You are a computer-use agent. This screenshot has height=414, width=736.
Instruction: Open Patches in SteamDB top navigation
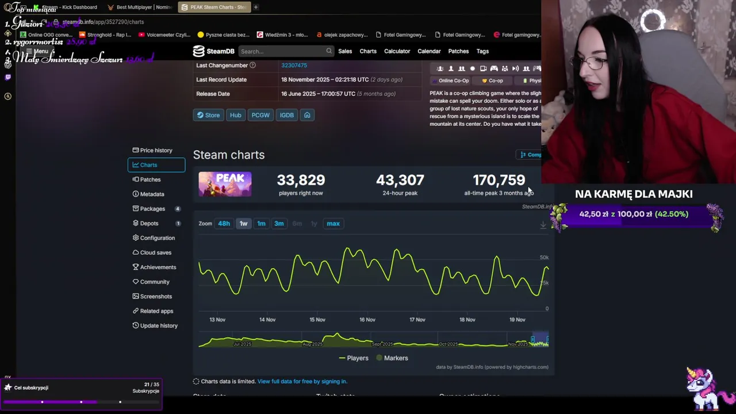(x=458, y=51)
